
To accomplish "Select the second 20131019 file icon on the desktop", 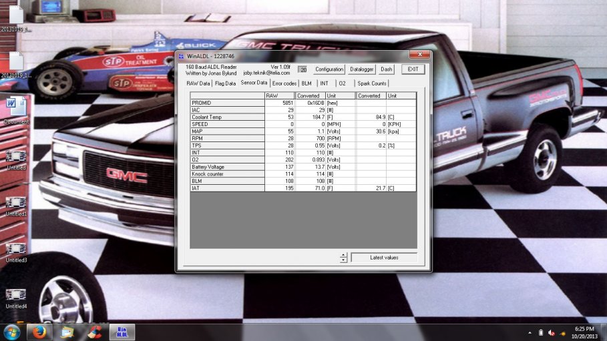I will (16, 64).
